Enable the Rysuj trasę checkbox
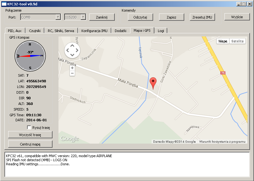The height and width of the screenshot is (181, 254). click(29, 128)
